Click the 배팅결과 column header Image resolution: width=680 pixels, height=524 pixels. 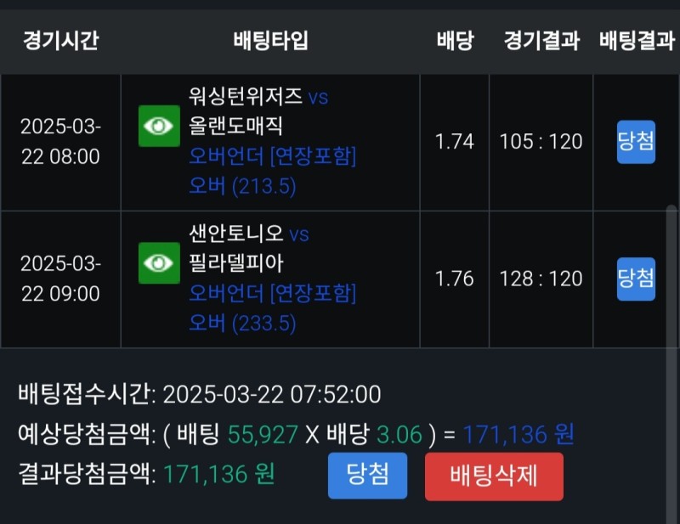pos(637,40)
